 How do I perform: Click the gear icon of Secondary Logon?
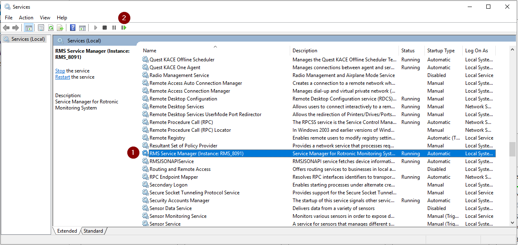pyautogui.click(x=145, y=185)
